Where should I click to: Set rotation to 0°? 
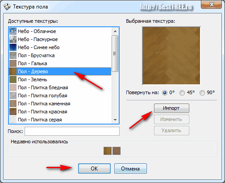(x=165, y=93)
